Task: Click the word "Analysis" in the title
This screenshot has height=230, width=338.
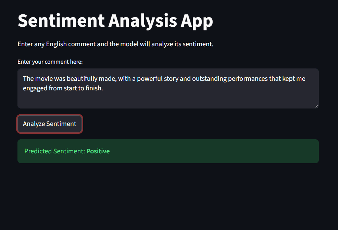Action: pyautogui.click(x=142, y=21)
